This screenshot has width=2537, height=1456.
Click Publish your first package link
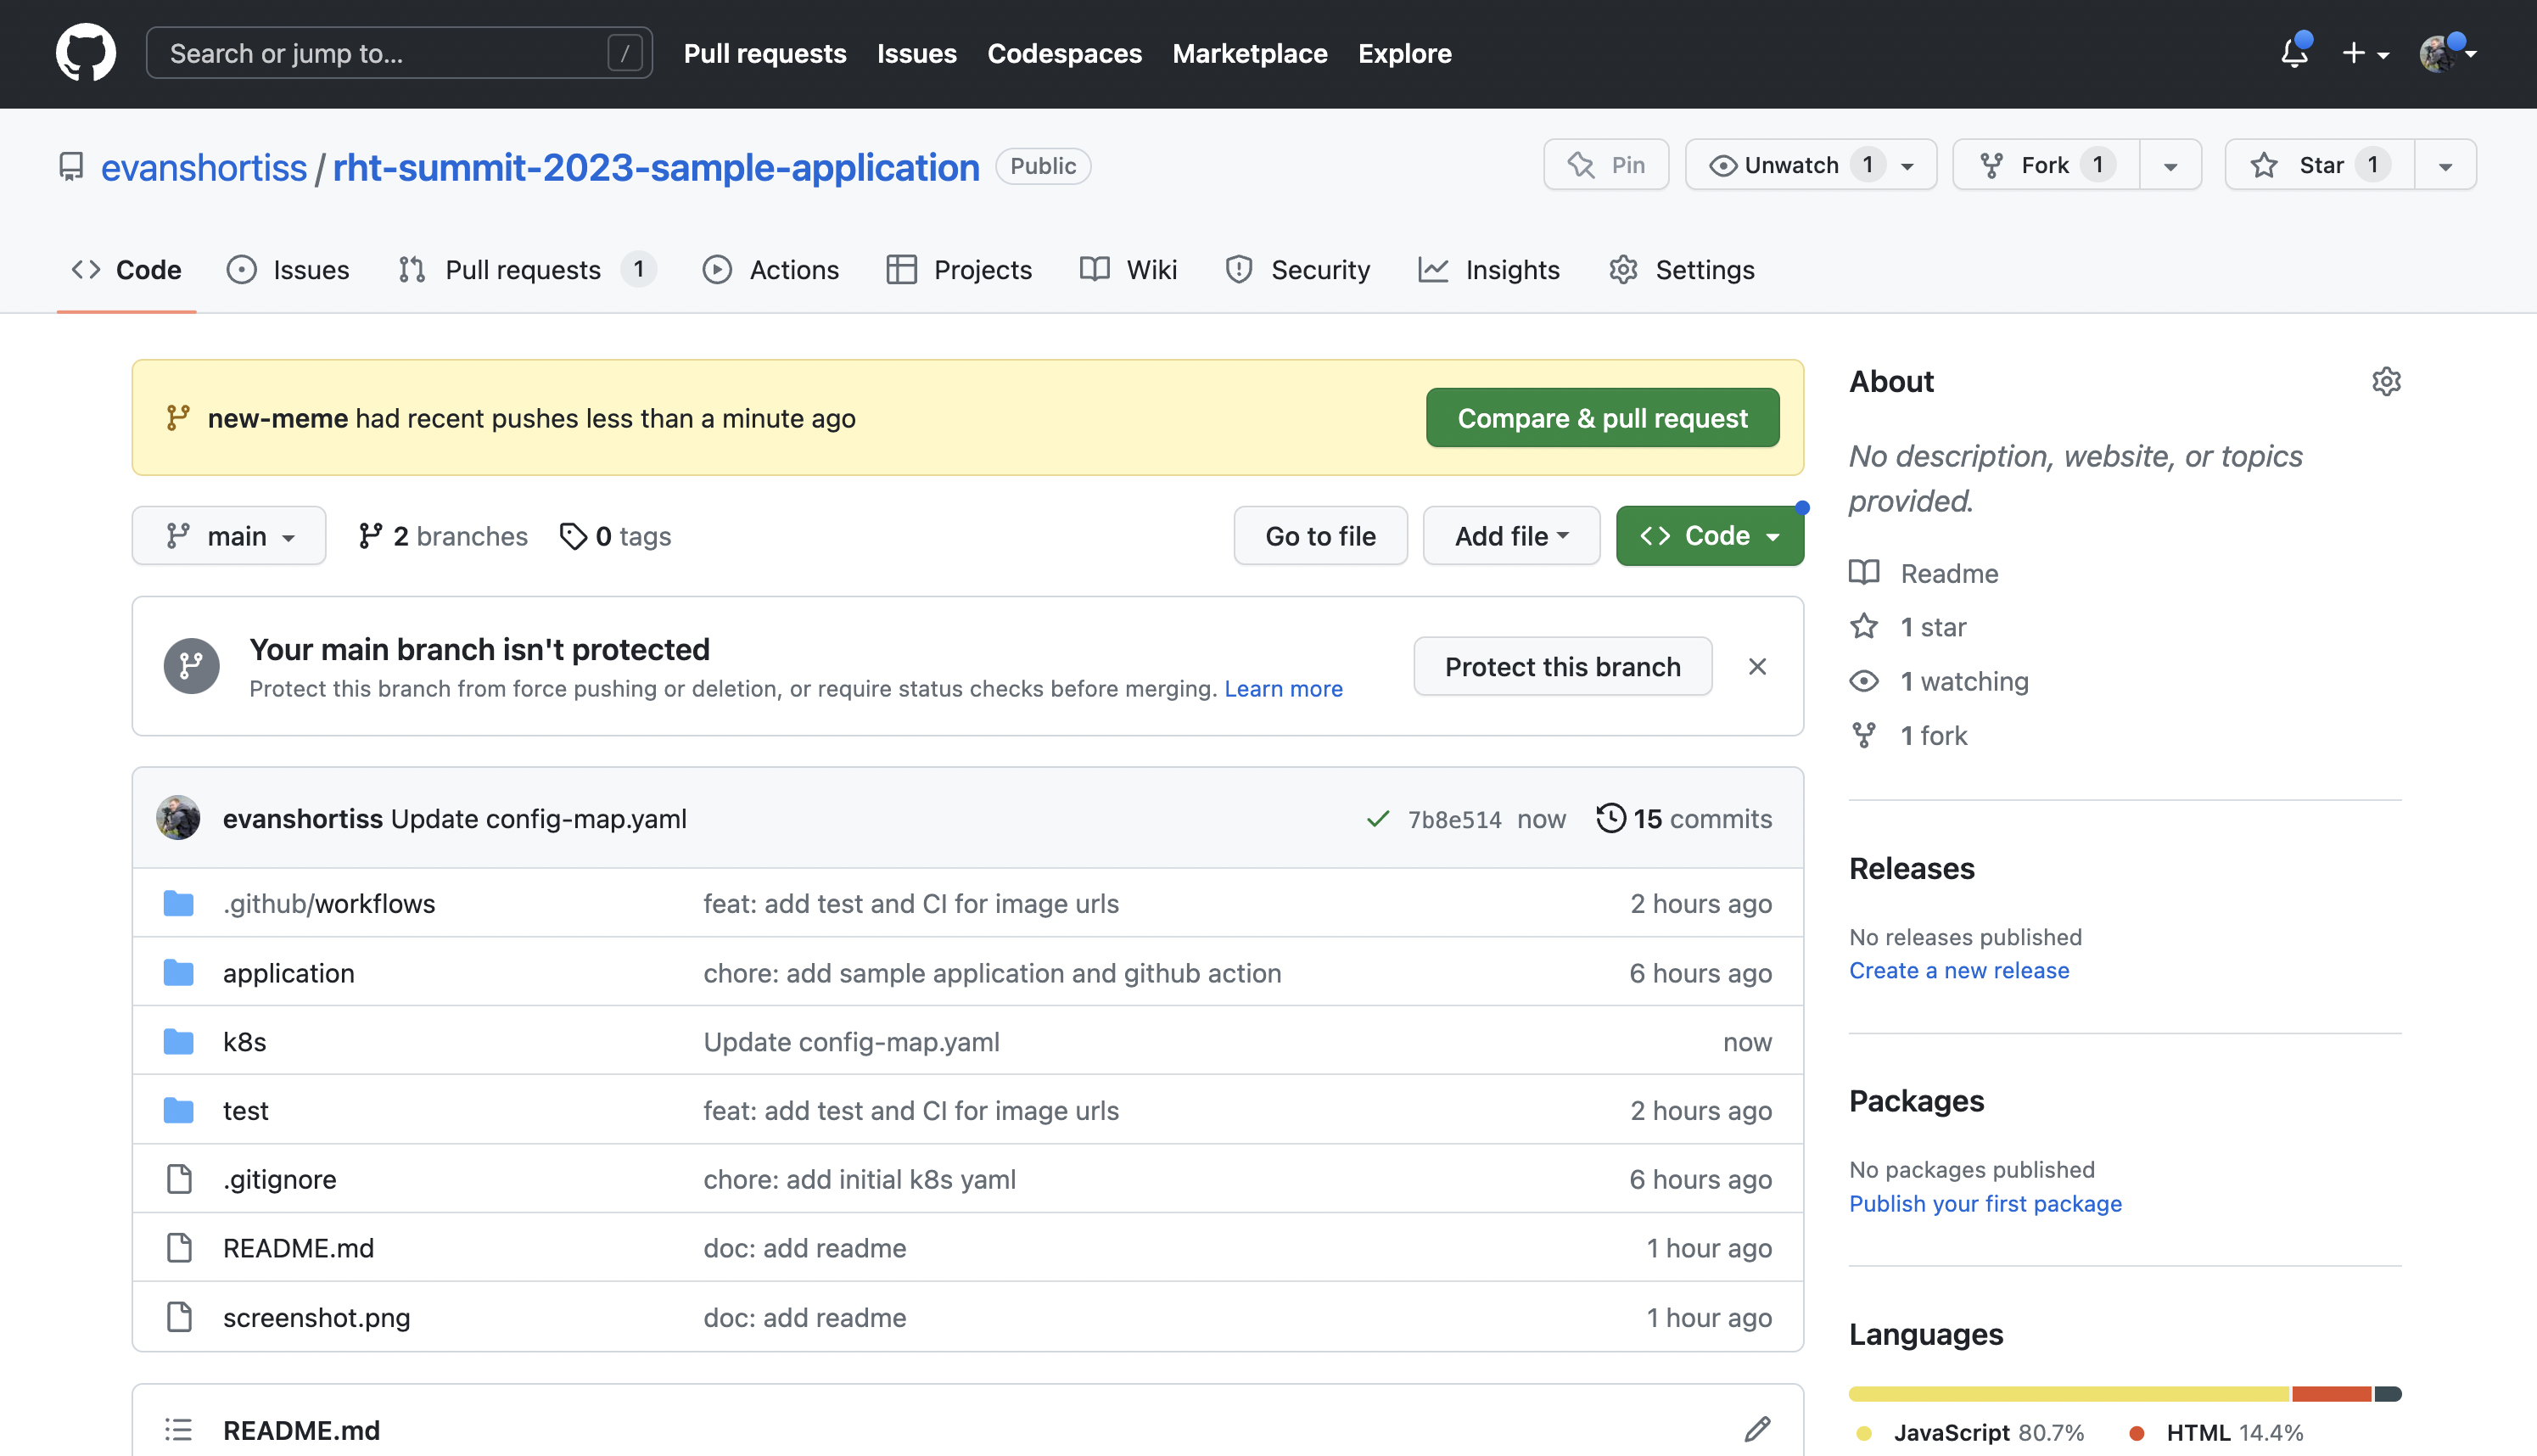coord(1985,1203)
